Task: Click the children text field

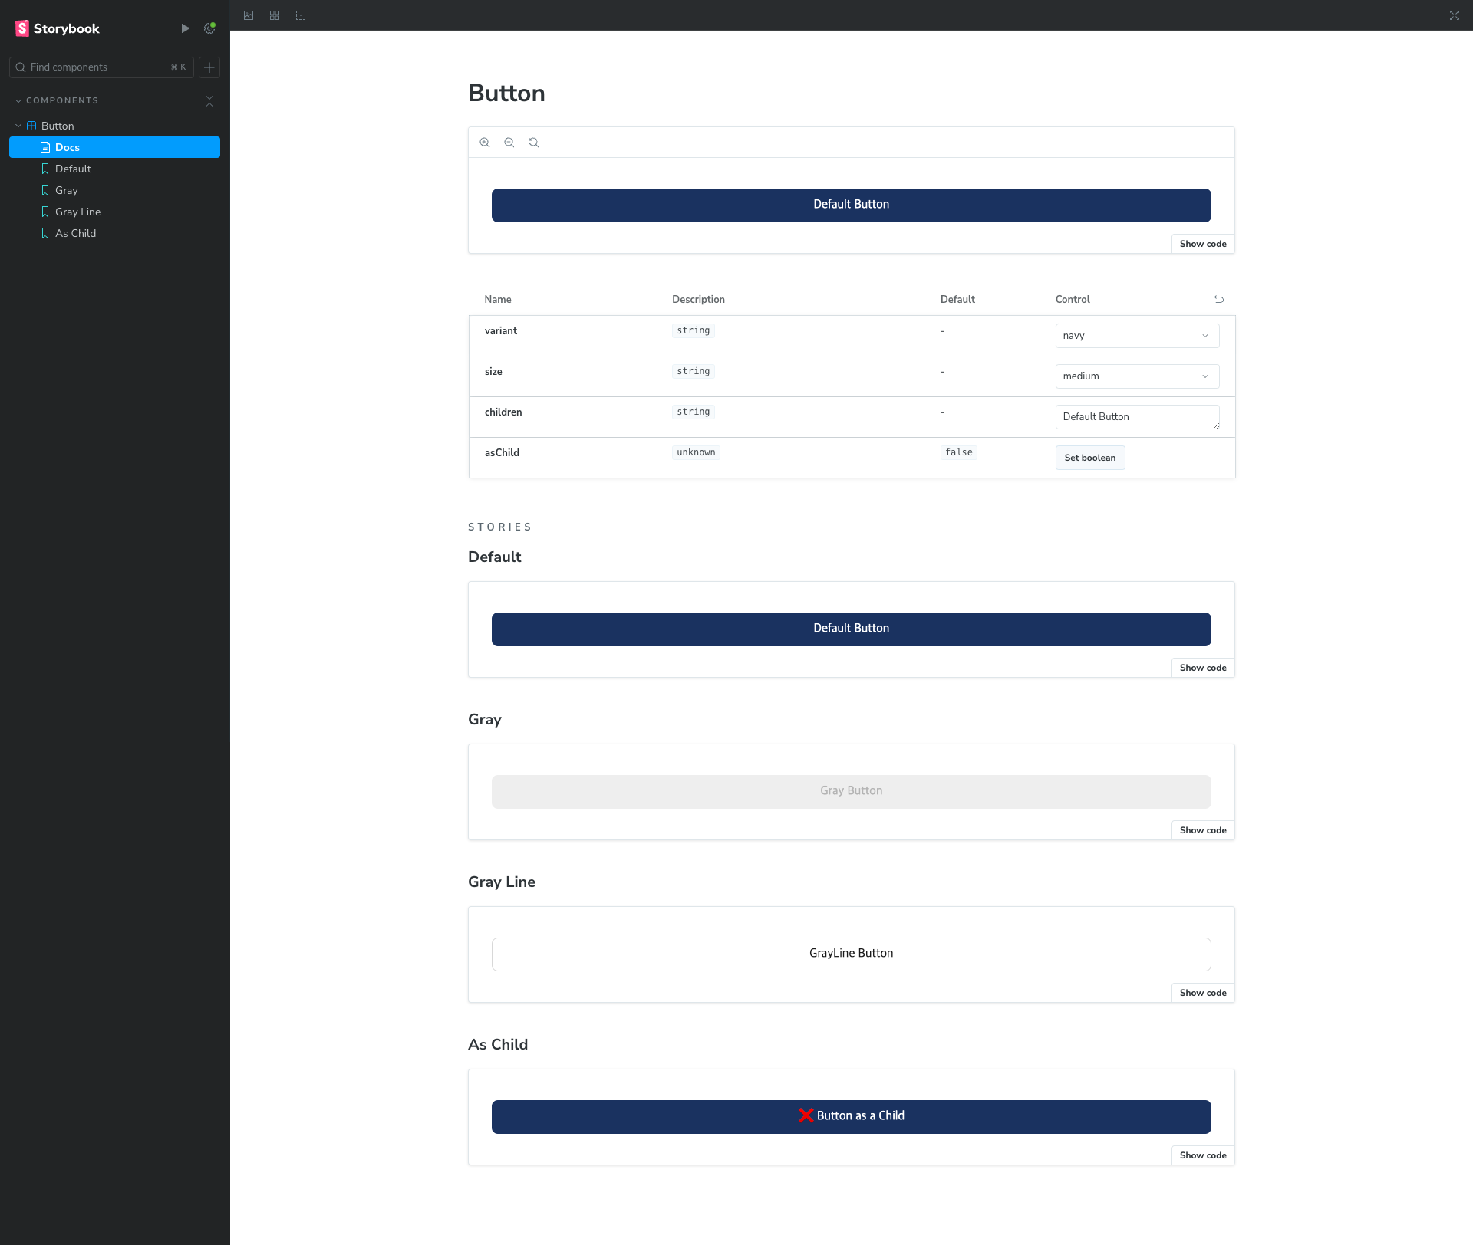Action: [1135, 417]
